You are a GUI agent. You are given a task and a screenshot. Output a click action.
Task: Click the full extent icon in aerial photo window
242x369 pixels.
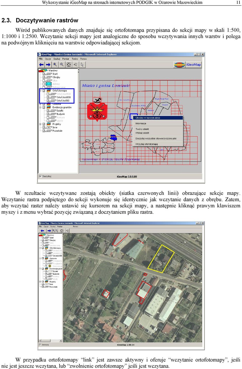[62, 231]
